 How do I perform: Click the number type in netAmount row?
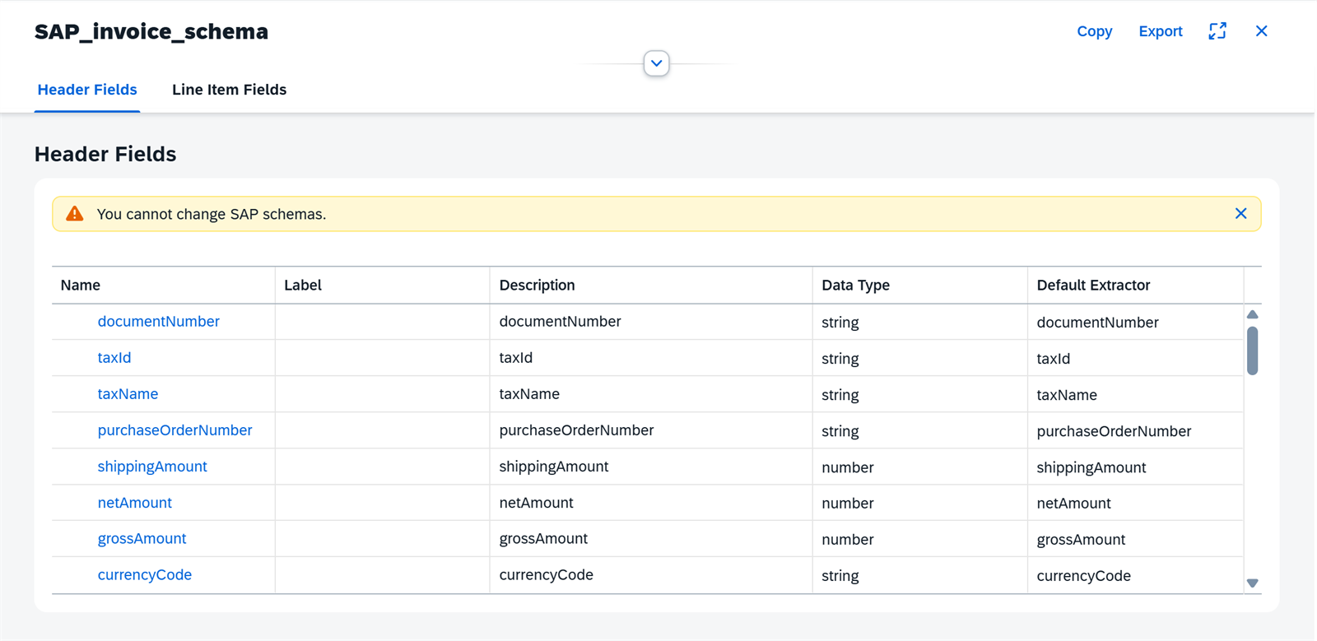[x=920, y=503]
